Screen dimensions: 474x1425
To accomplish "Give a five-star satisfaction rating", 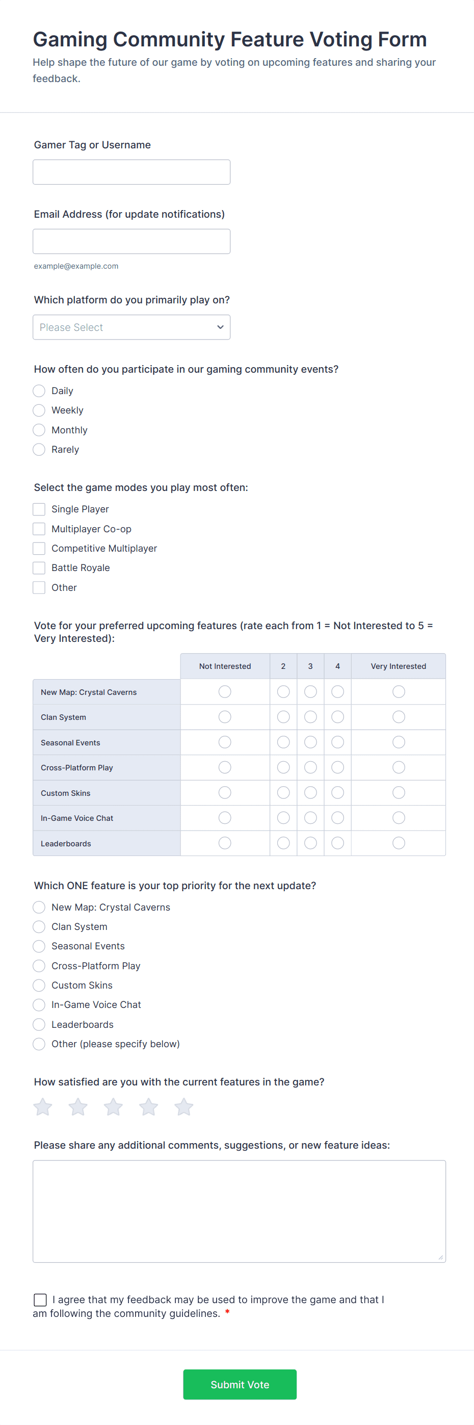I will click(183, 1107).
